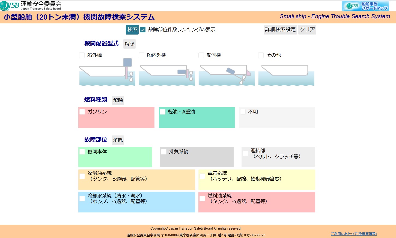Tick the 軽油・A重油 fuel checkbox
Screen dimensions: 396x238
pos(163,112)
